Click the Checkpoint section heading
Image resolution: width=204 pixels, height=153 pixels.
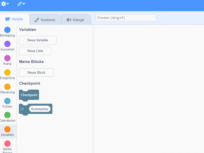(30, 83)
